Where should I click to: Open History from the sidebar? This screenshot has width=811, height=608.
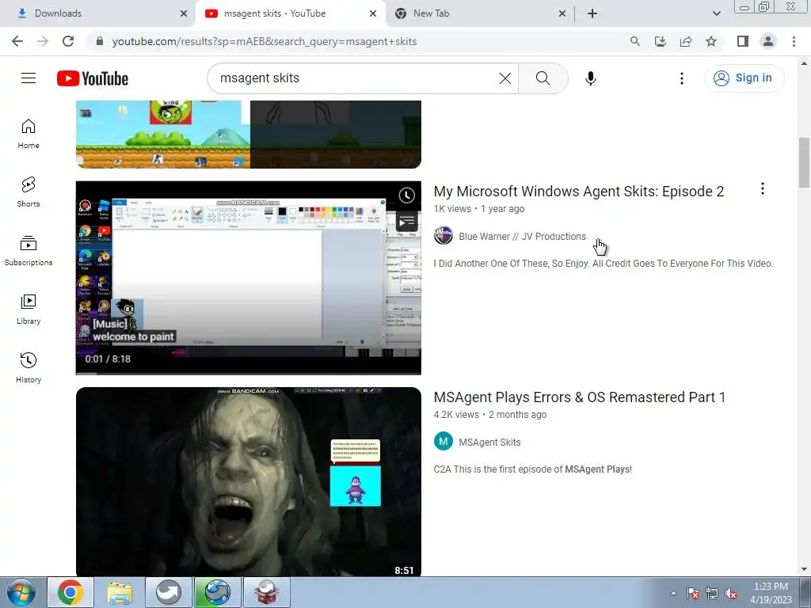[29, 367]
